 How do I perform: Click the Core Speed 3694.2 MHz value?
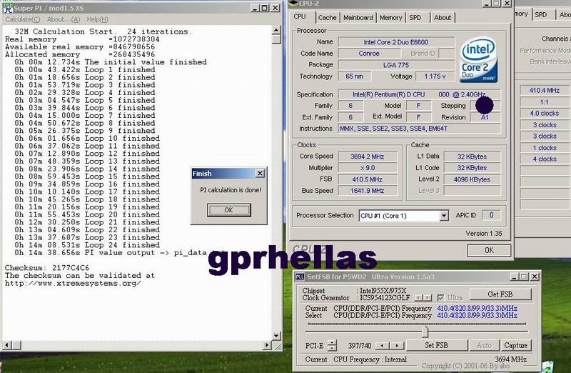pyautogui.click(x=368, y=156)
